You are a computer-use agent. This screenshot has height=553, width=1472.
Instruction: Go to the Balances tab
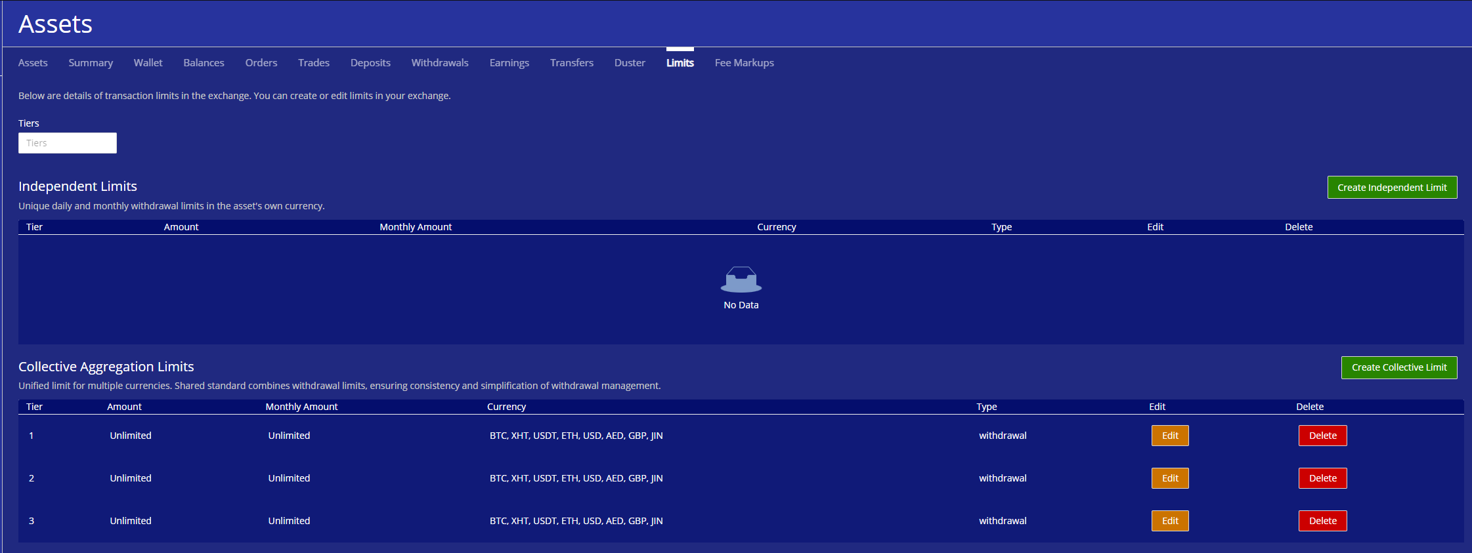[204, 63]
